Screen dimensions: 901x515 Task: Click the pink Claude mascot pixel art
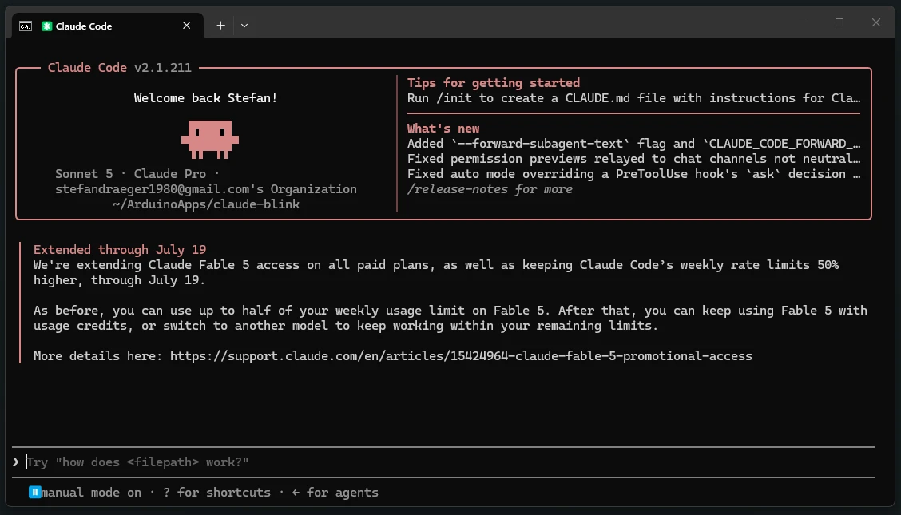[210, 140]
